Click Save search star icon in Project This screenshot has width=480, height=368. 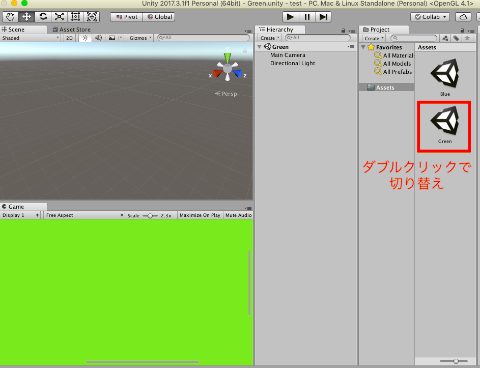point(467,38)
